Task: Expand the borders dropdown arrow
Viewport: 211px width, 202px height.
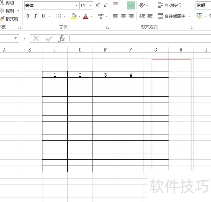Action: (64, 16)
